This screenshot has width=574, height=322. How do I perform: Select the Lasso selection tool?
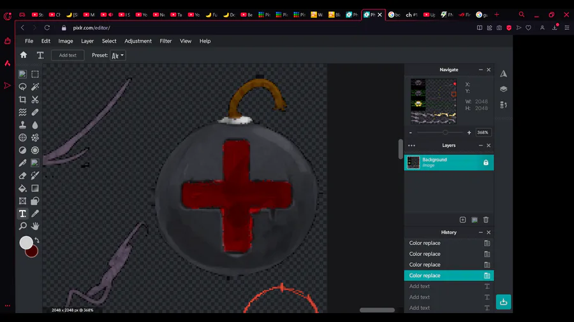coord(23,87)
